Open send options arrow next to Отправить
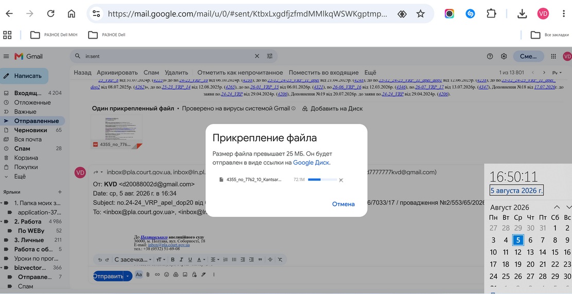The image size is (572, 294). (x=127, y=276)
